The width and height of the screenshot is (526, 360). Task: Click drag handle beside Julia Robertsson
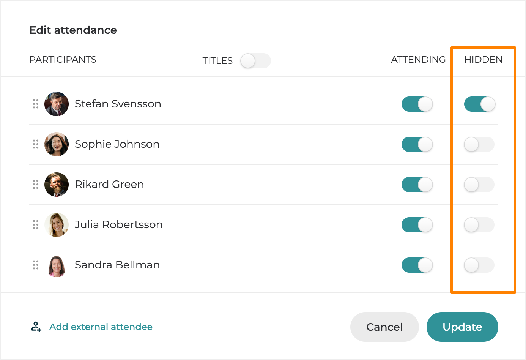36,225
